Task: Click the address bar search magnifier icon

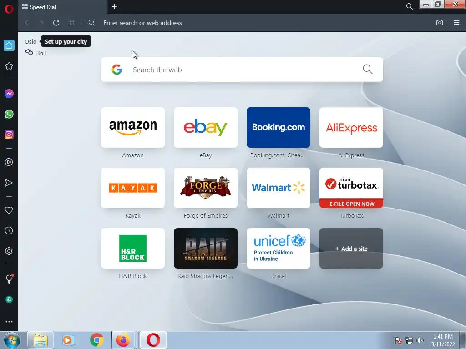Action: pyautogui.click(x=92, y=23)
